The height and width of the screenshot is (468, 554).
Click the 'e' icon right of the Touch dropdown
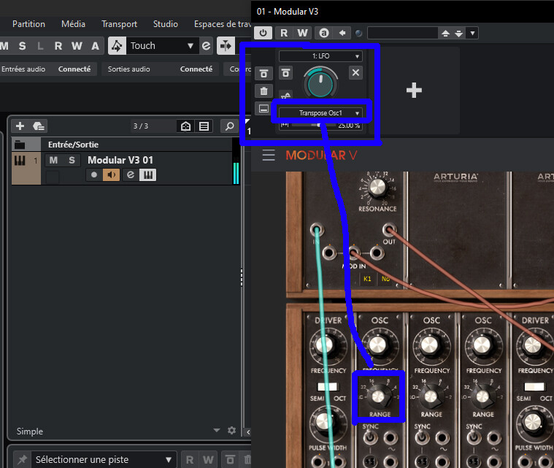(x=206, y=45)
